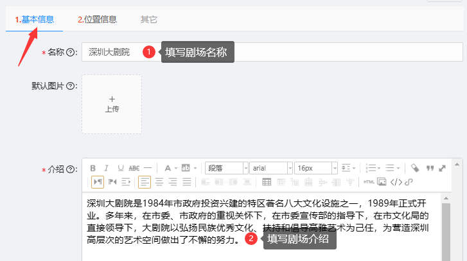This screenshot has height=261, width=467.
Task: Set left-to-right text direction
Action: [x=98, y=182]
